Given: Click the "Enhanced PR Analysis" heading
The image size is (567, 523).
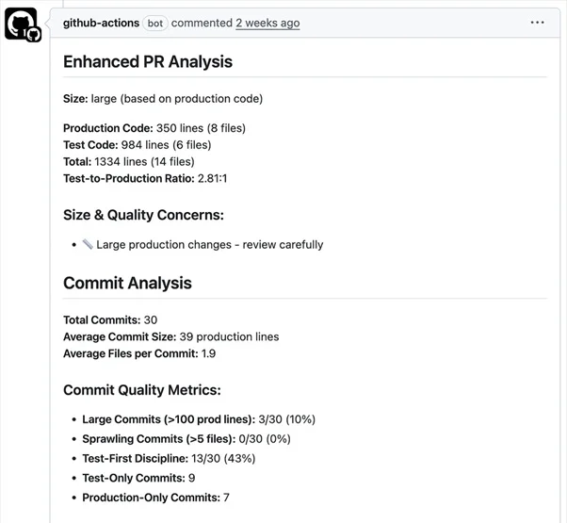Looking at the screenshot, I should [148, 62].
